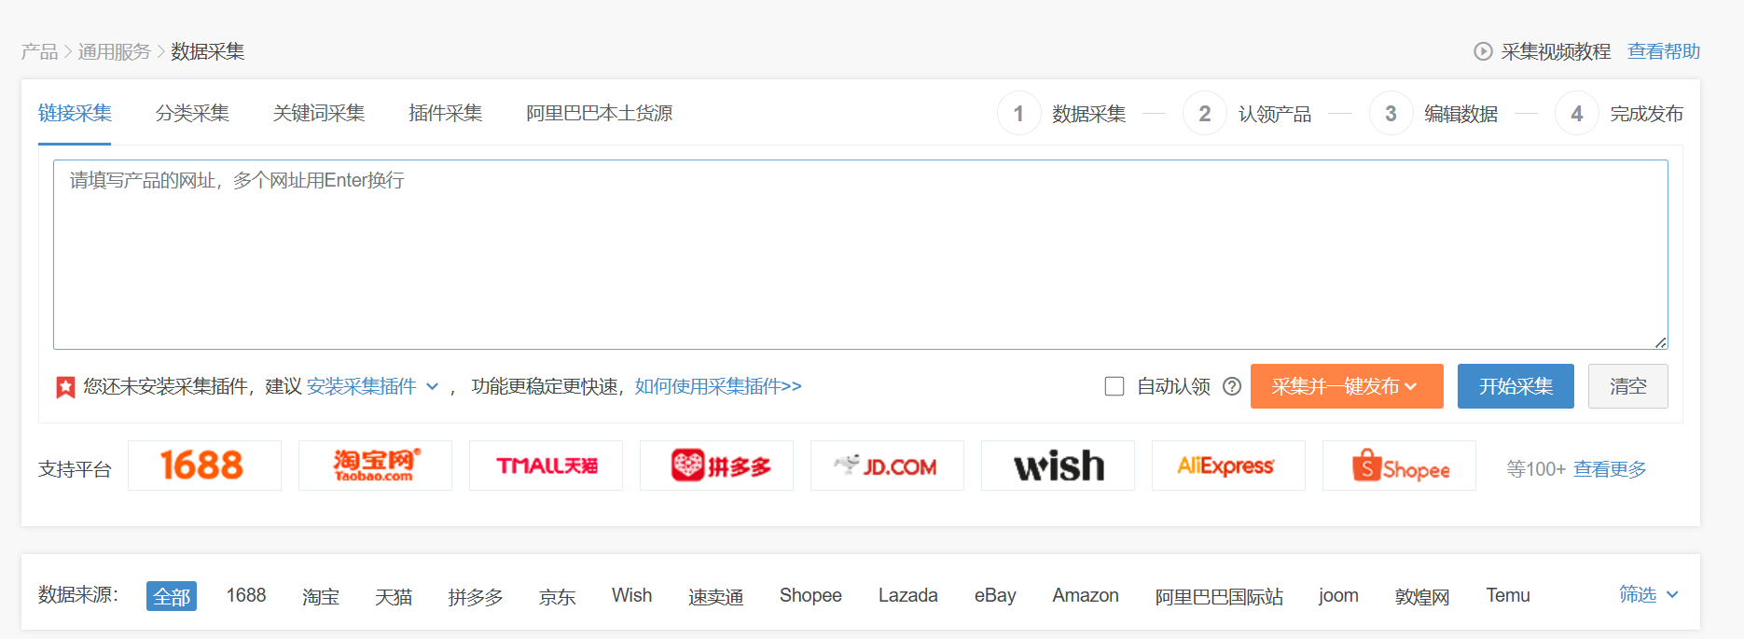Open the 采集视频教程 link
The image size is (1744, 639).
tap(1556, 51)
